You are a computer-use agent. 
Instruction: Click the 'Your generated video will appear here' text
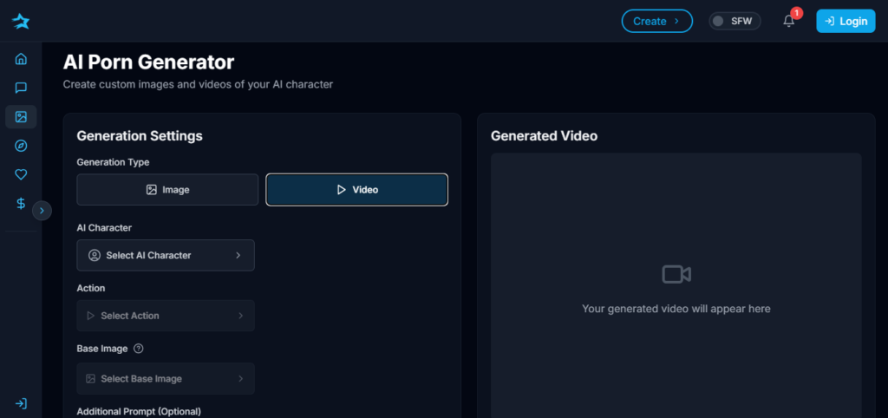676,309
